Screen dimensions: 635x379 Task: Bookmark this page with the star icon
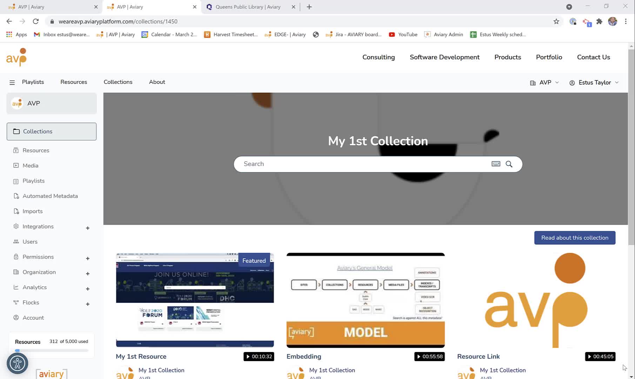click(x=556, y=21)
